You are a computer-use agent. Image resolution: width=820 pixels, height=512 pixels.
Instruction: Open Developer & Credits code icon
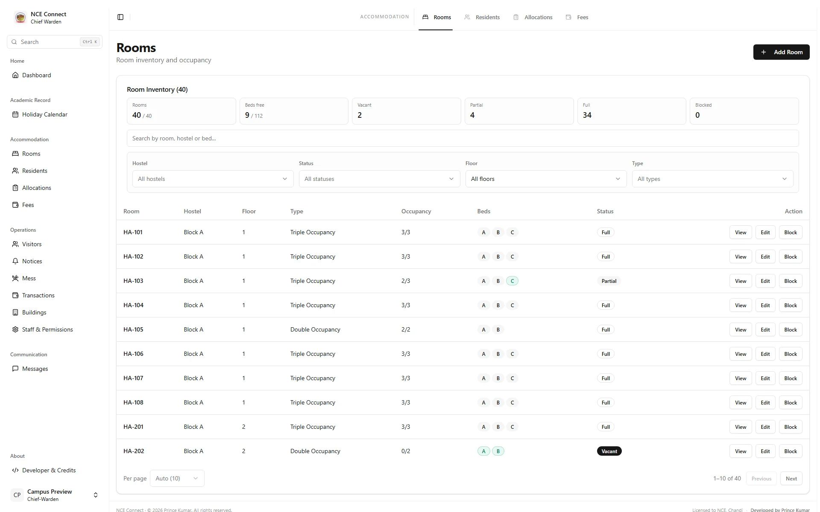[x=15, y=470]
